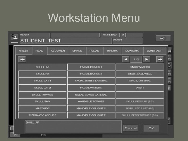This screenshot has height=141, width=188.
Task: Open the SPINES tab
Action: click(77, 51)
